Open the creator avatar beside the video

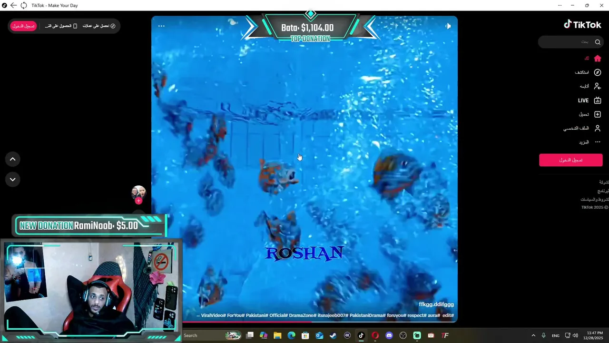[x=138, y=192]
